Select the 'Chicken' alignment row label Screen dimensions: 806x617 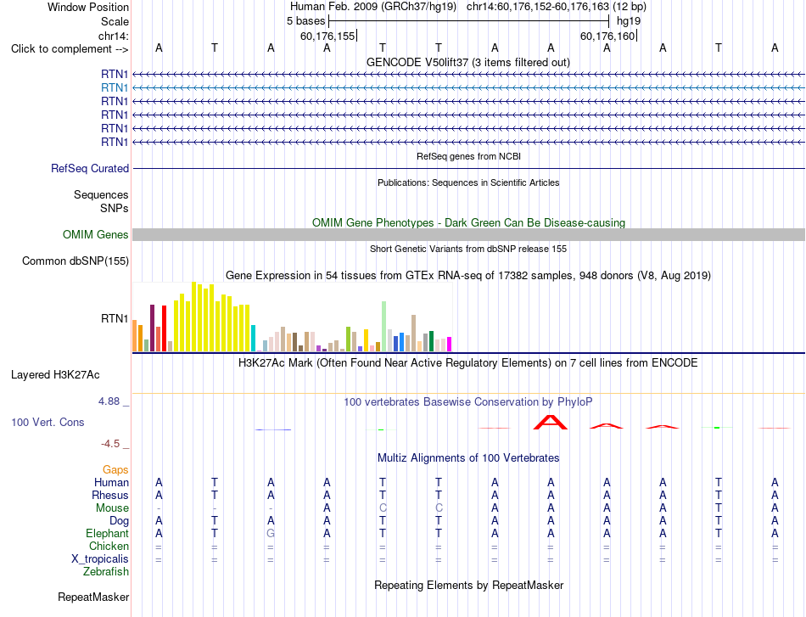(109, 546)
